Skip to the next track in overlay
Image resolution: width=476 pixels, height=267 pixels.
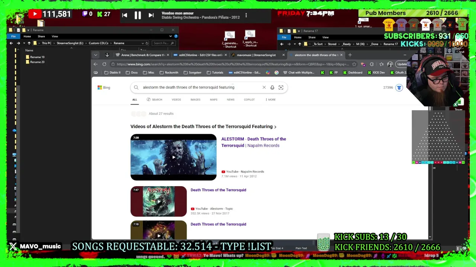click(x=151, y=15)
